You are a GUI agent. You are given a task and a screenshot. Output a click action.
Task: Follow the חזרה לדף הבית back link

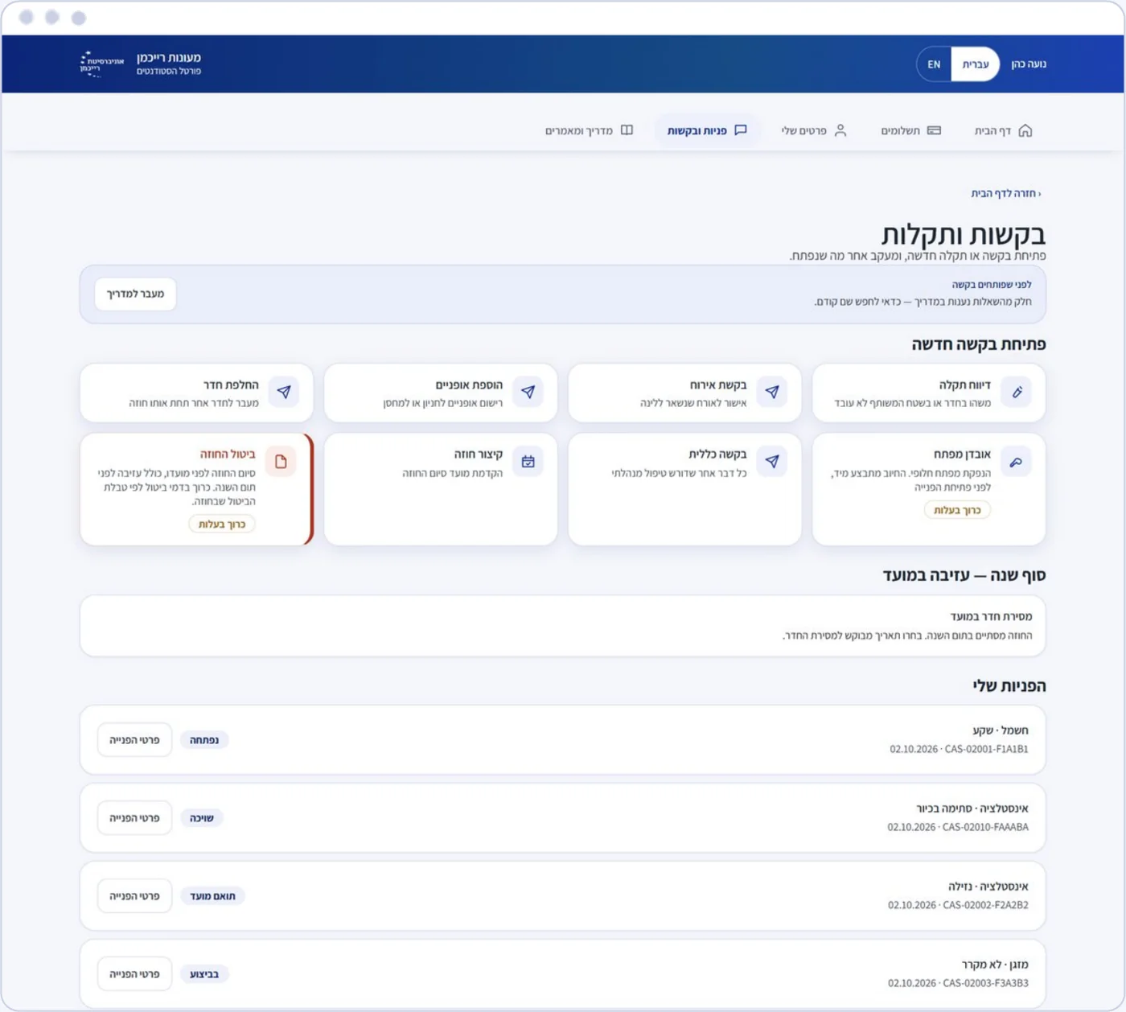(1006, 193)
